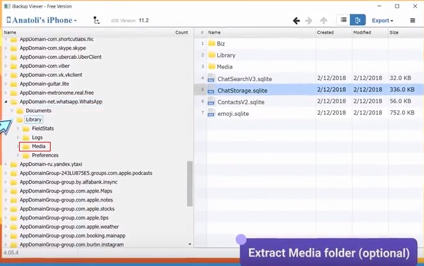
Task: Click the 752.0 KB size cell
Action: (402, 113)
